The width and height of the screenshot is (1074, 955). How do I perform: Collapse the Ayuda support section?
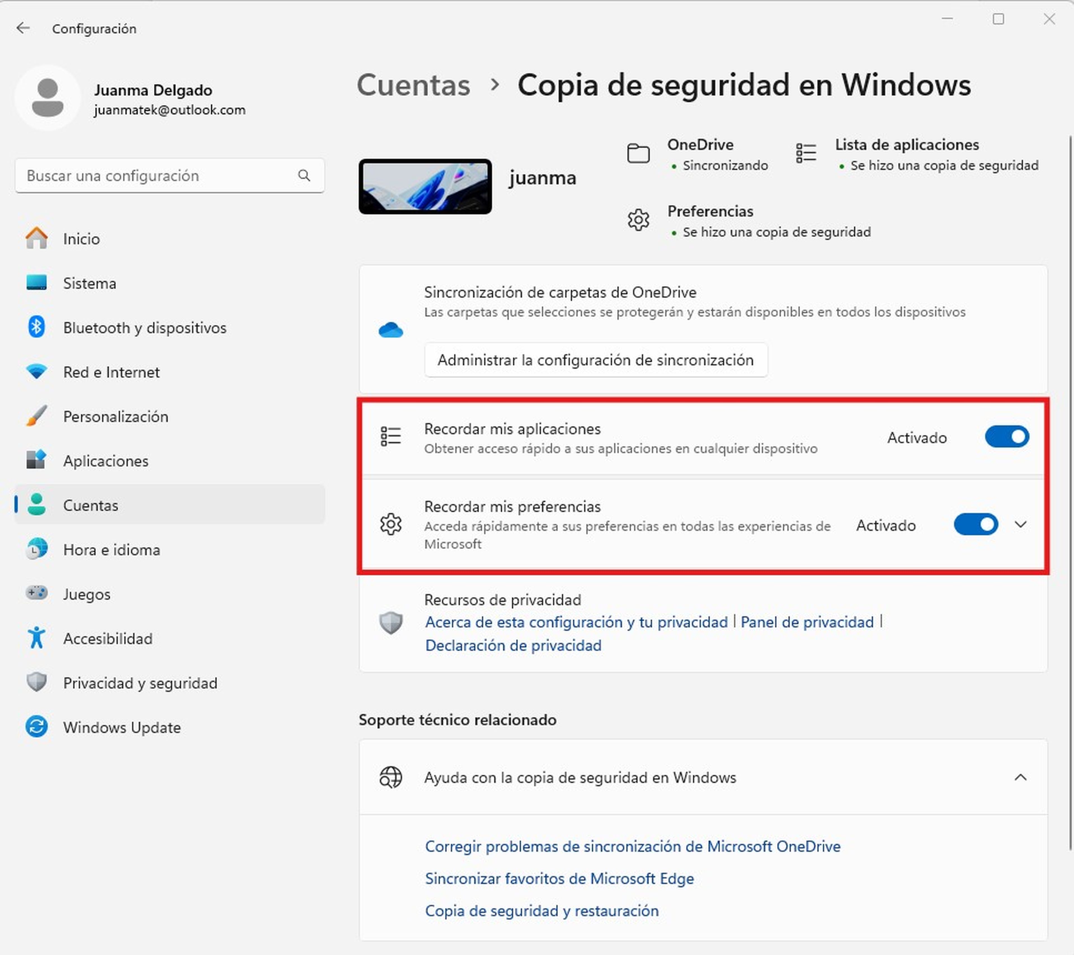pos(1021,777)
